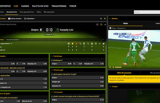The width and height of the screenshot is (160, 103).
Task: Bet on first goal Karpaty Lviv 3.90
Action: tap(78, 86)
